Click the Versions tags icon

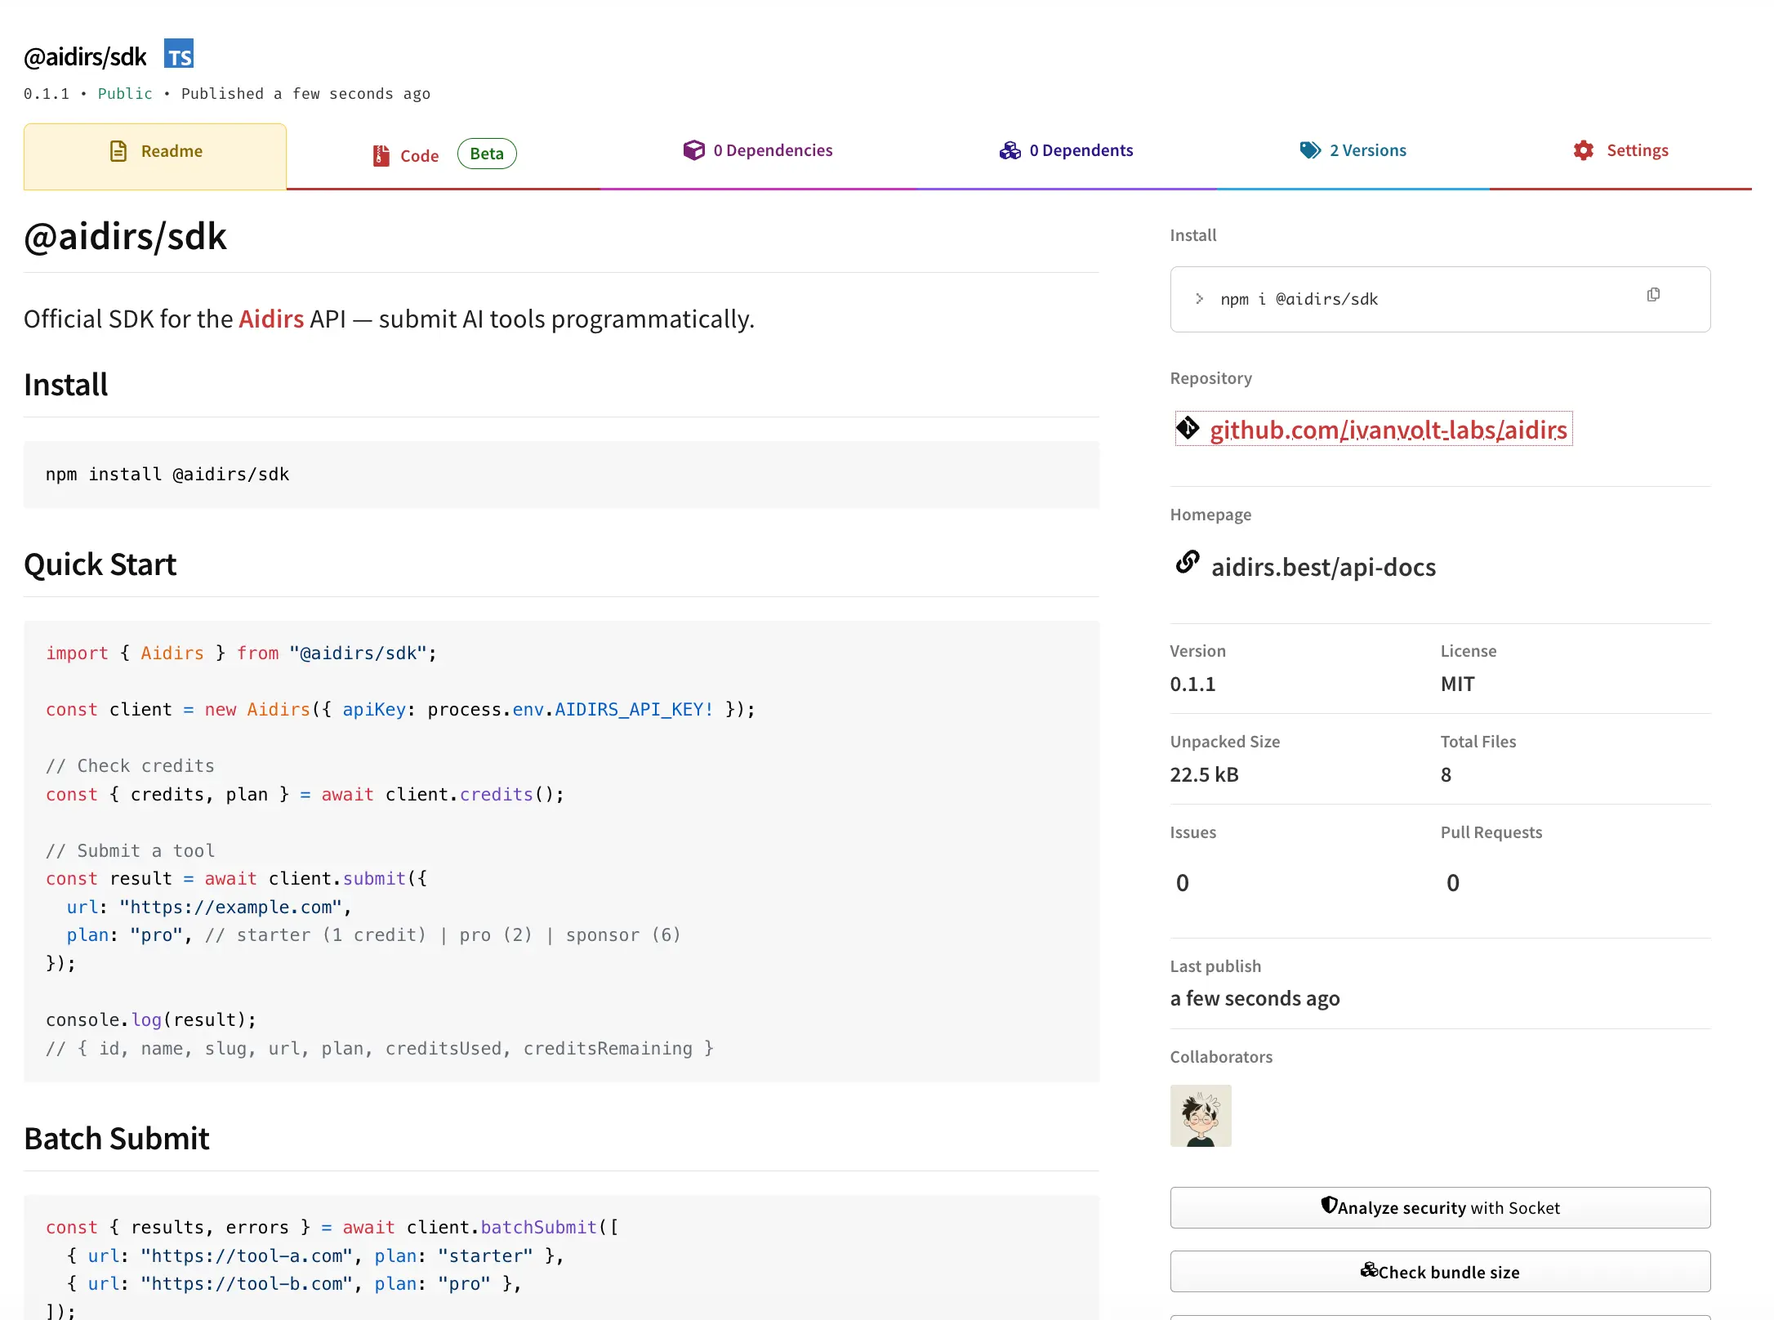(x=1311, y=150)
